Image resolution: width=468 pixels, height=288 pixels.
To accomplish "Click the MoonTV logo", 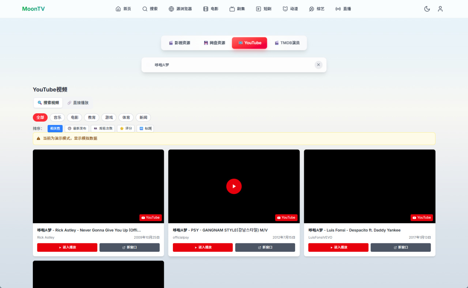I will tap(34, 9).
